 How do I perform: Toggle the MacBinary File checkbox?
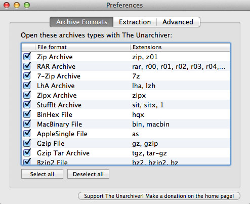(x=27, y=124)
